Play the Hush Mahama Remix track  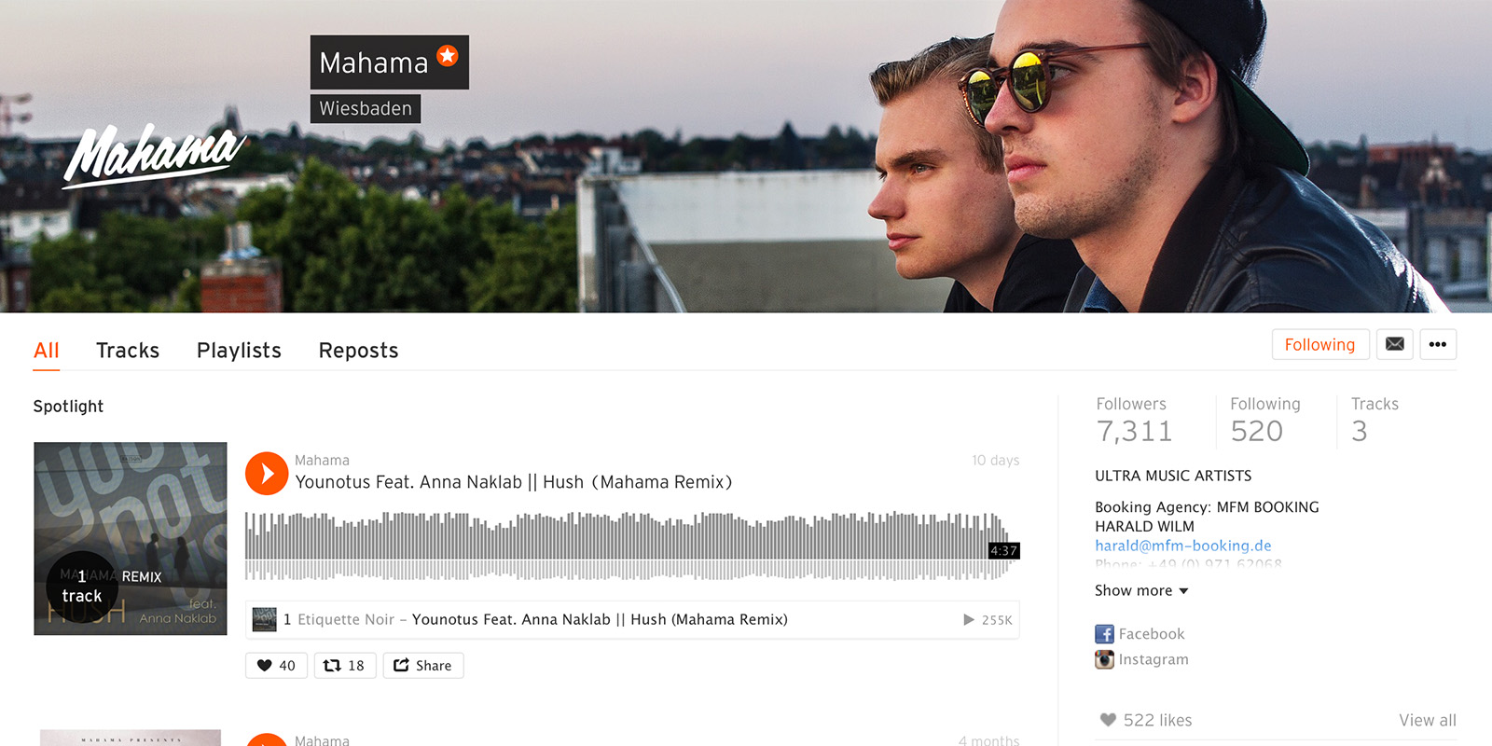267,474
